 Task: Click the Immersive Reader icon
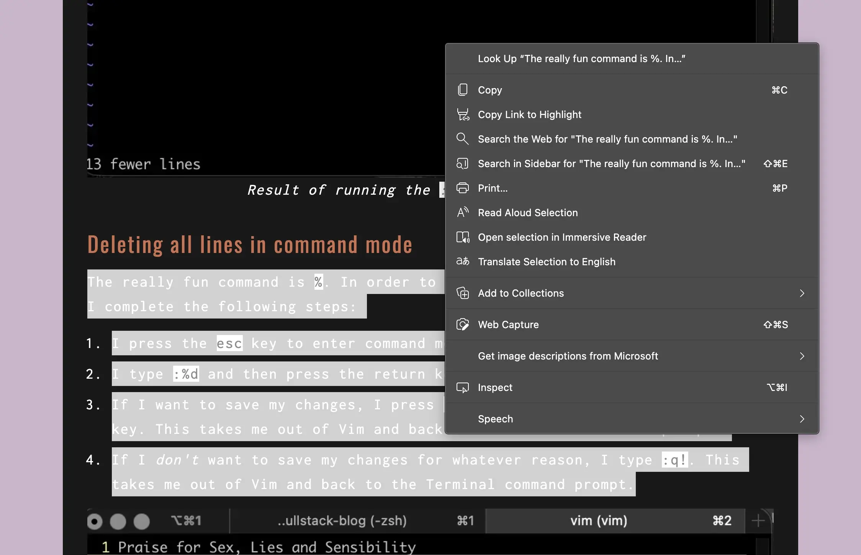(x=463, y=237)
